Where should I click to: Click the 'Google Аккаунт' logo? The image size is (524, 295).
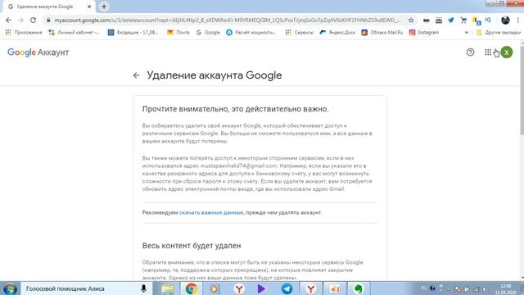point(38,52)
